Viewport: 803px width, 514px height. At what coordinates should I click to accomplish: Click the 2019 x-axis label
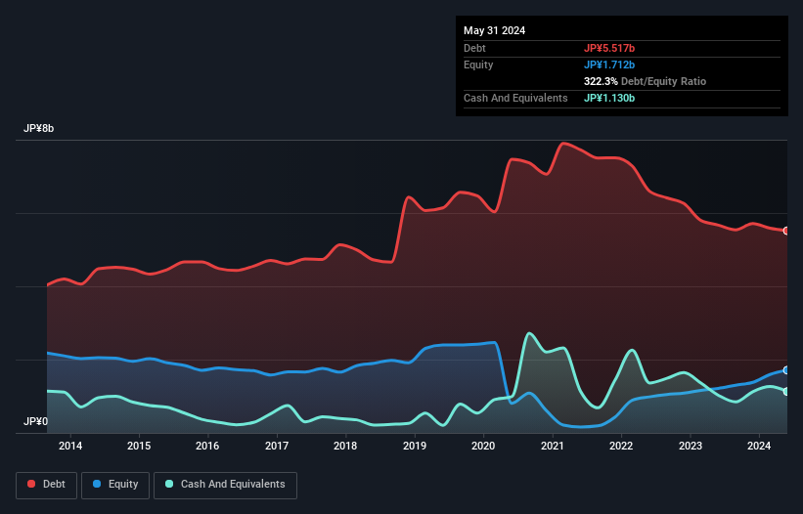click(x=415, y=446)
